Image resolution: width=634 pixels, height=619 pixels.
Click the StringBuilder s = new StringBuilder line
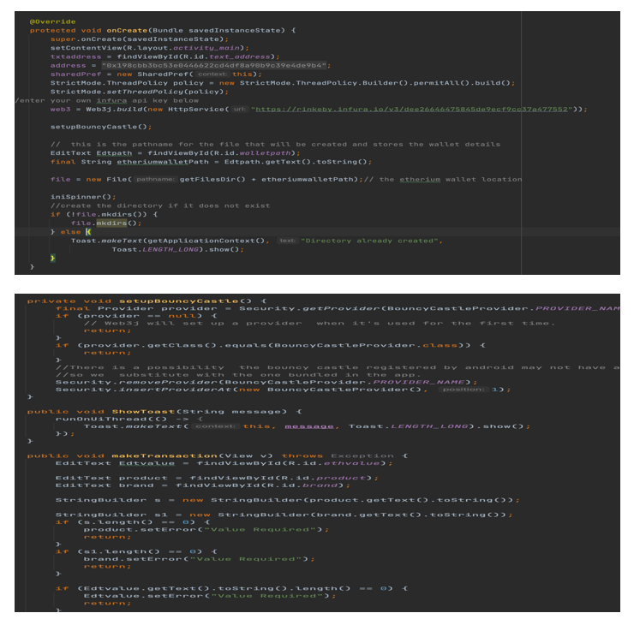tap(288, 500)
